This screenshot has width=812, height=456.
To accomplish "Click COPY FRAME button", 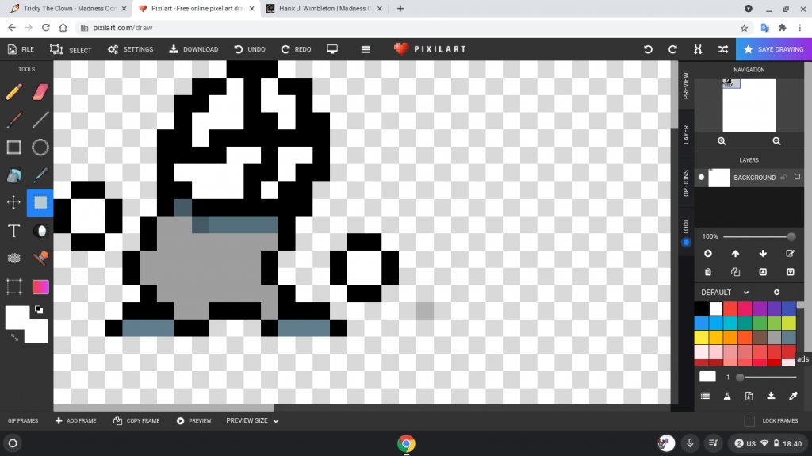I will coord(136,421).
